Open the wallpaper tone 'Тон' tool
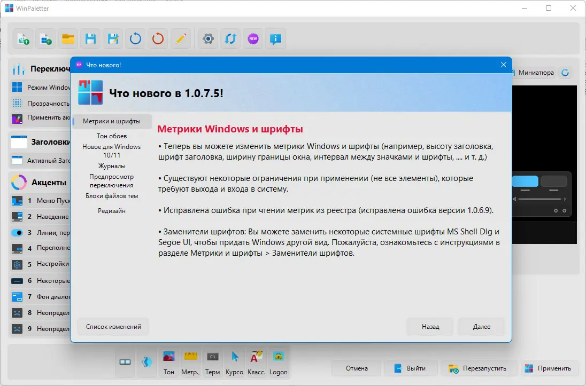The image size is (586, 386). [169, 362]
